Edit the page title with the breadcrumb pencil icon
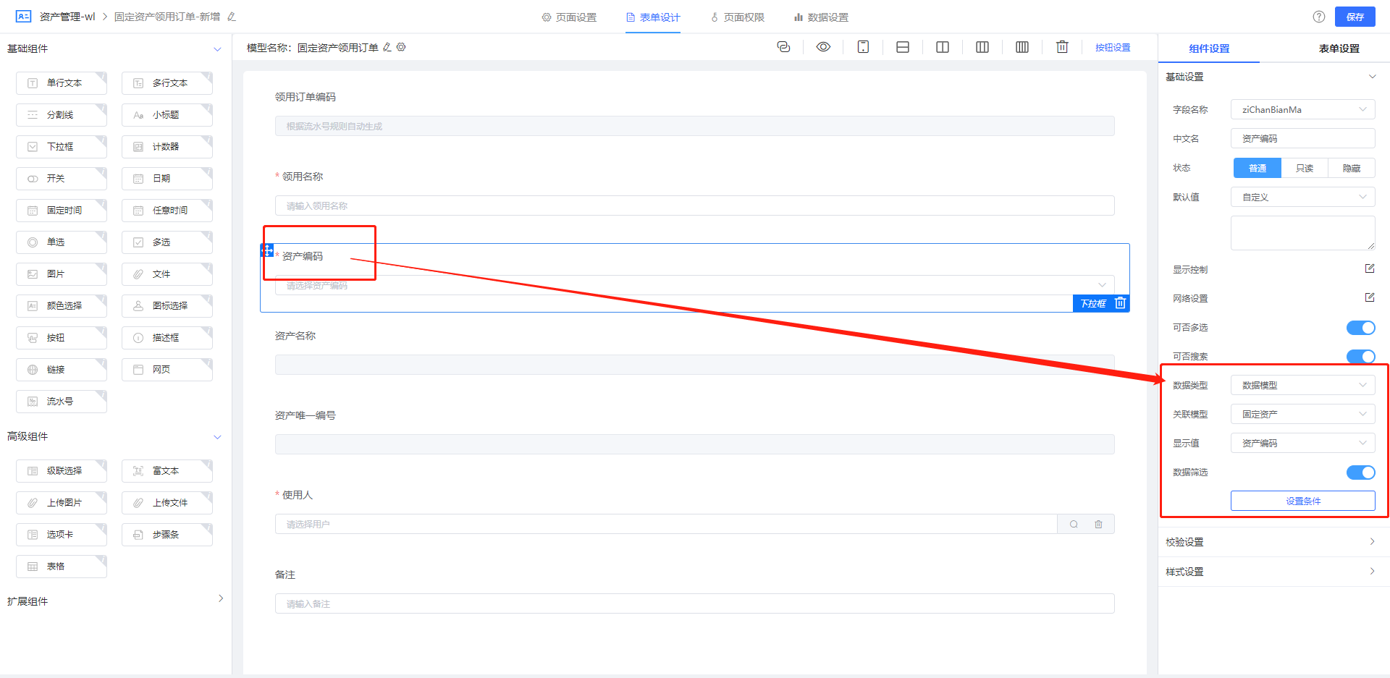 [x=232, y=17]
